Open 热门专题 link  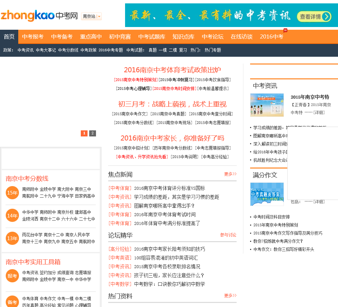click(x=213, y=50)
